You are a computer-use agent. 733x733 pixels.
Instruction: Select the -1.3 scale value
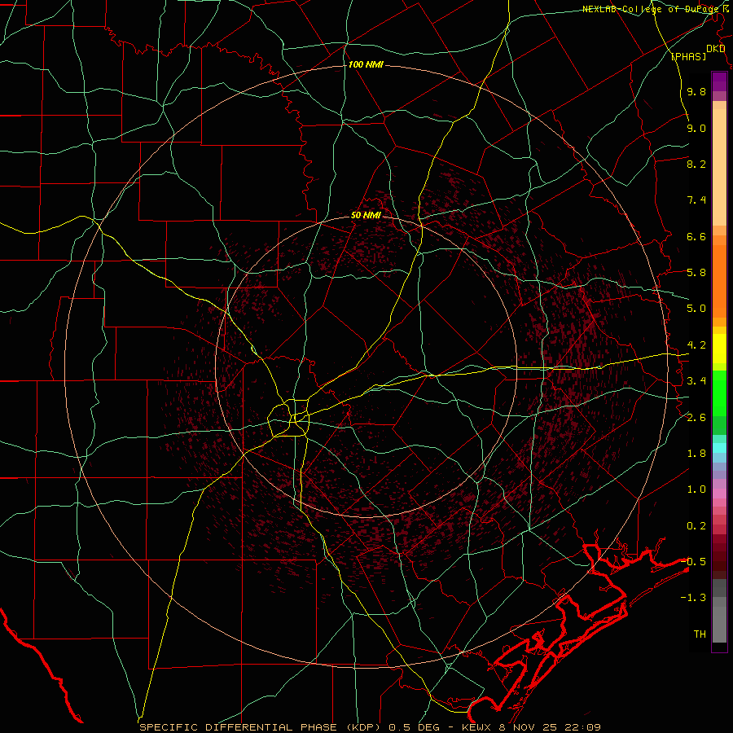click(x=693, y=598)
